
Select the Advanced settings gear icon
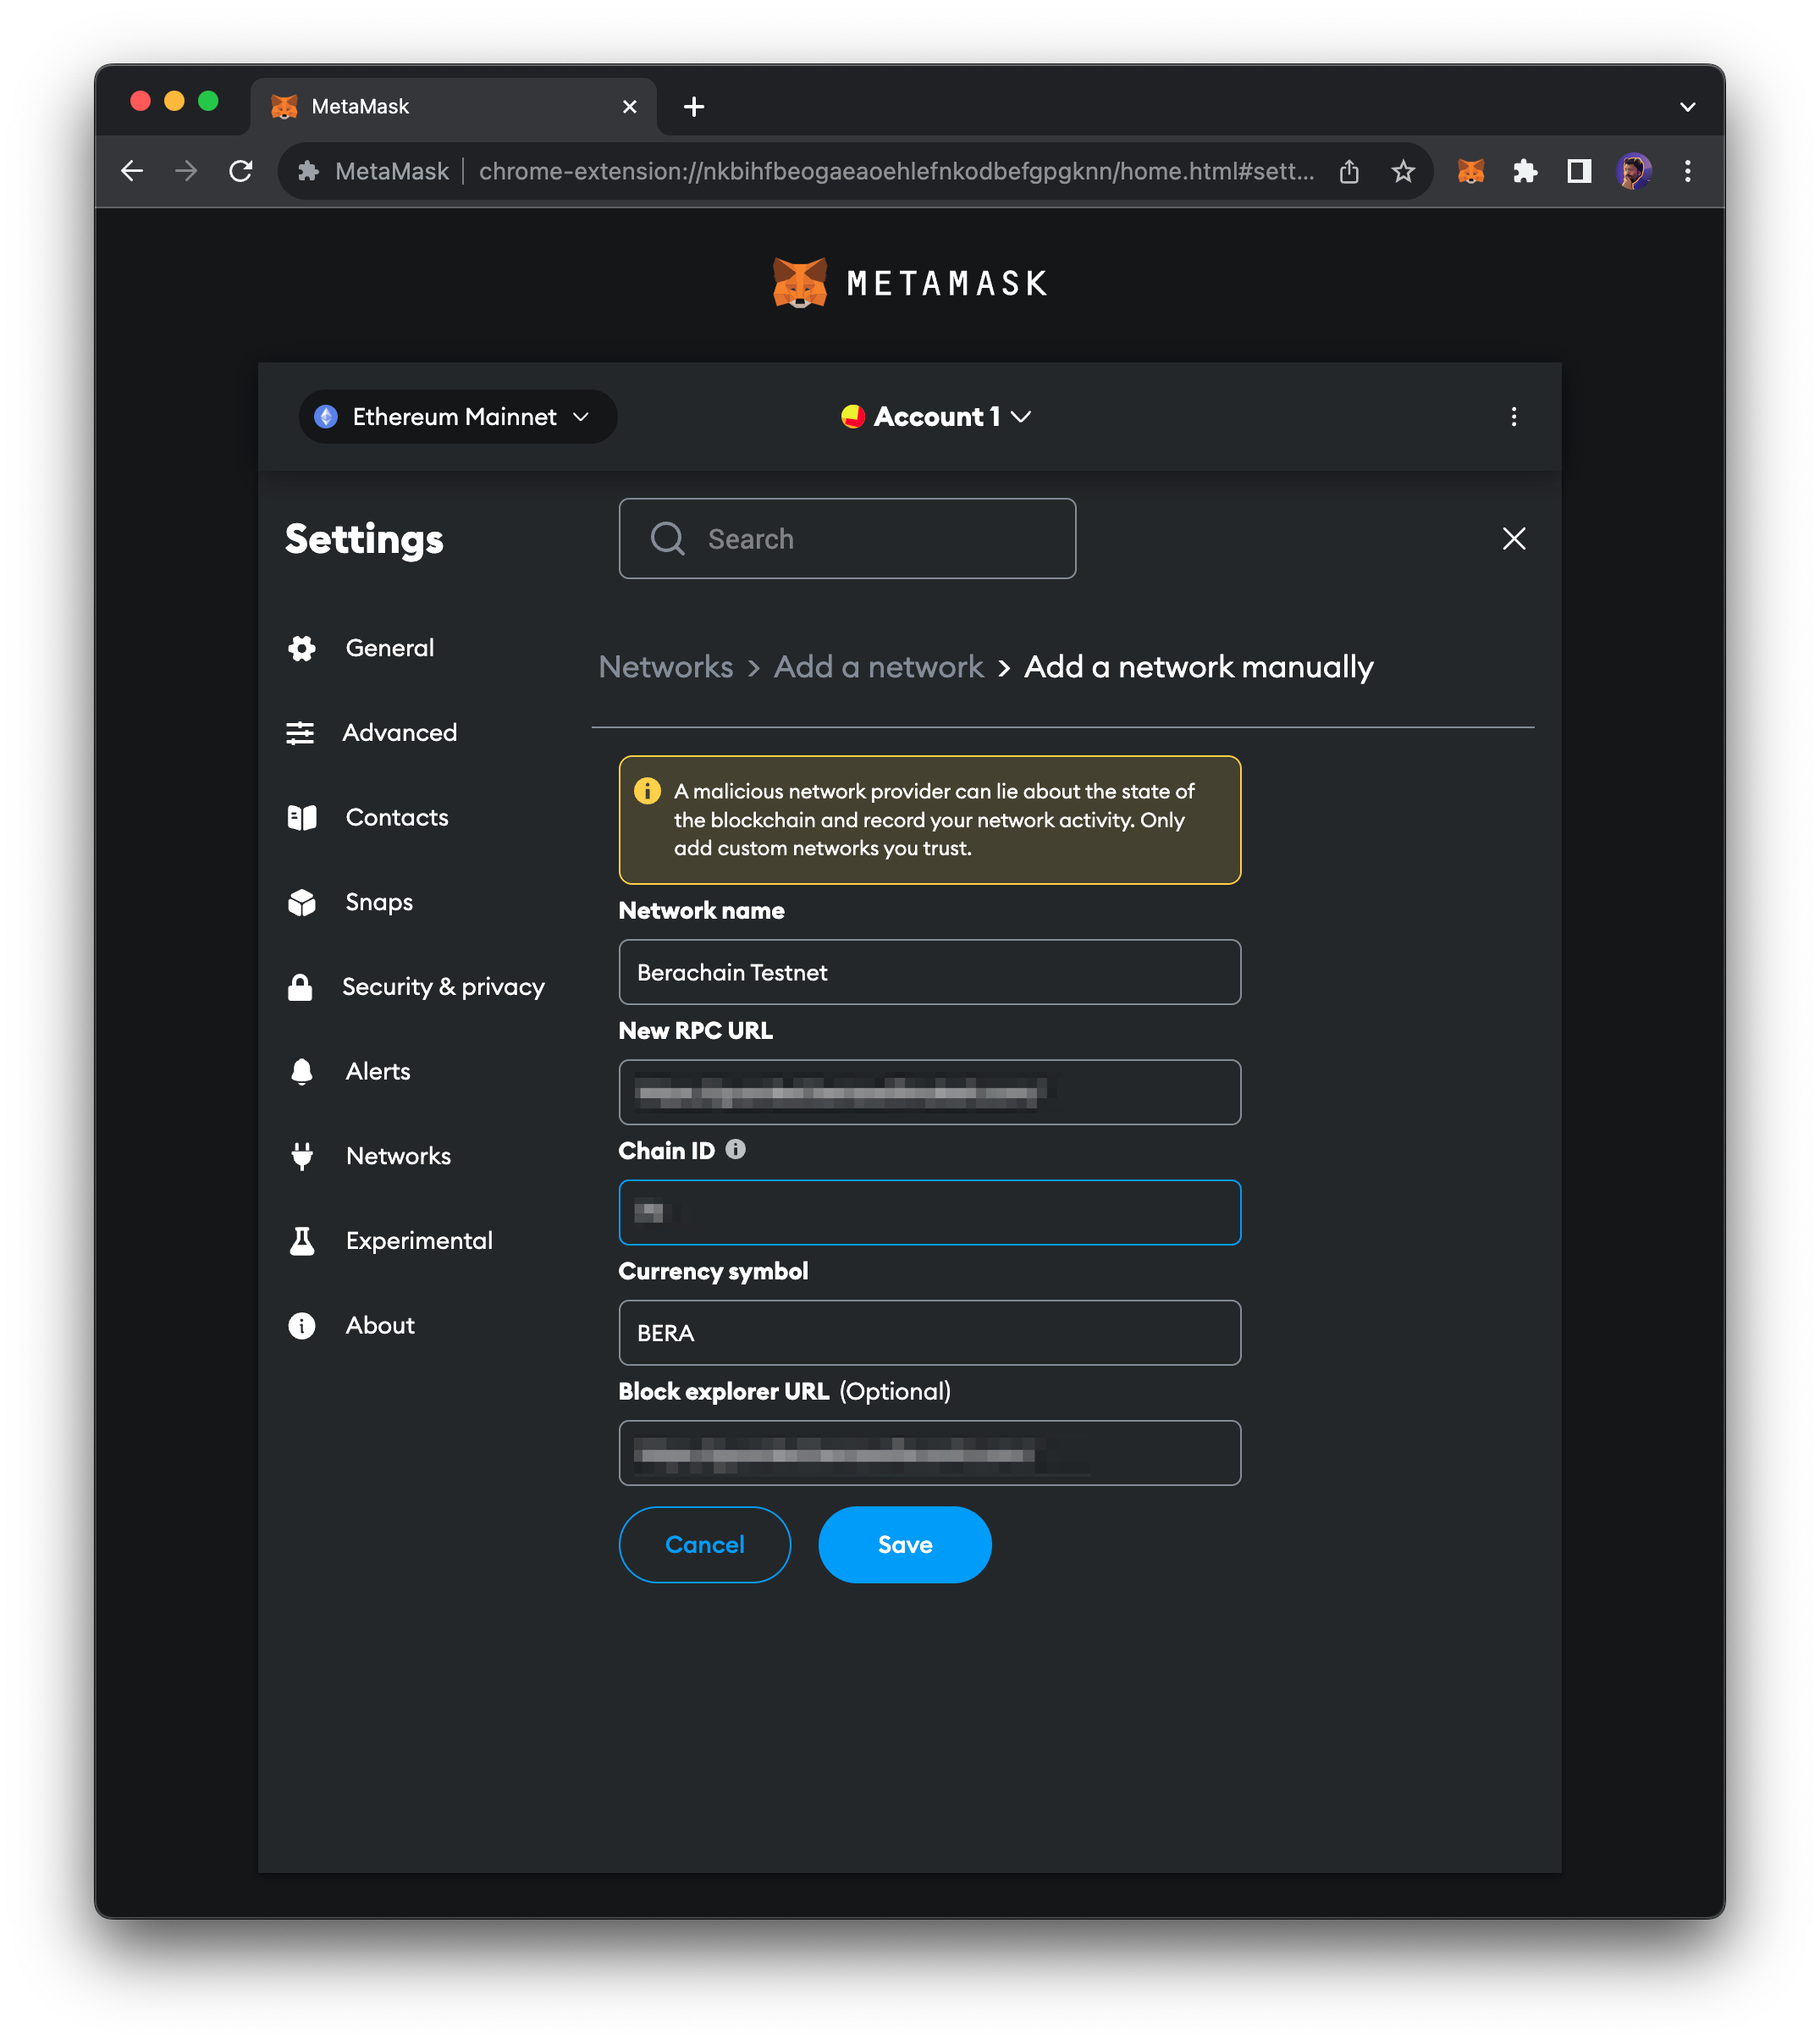[301, 732]
